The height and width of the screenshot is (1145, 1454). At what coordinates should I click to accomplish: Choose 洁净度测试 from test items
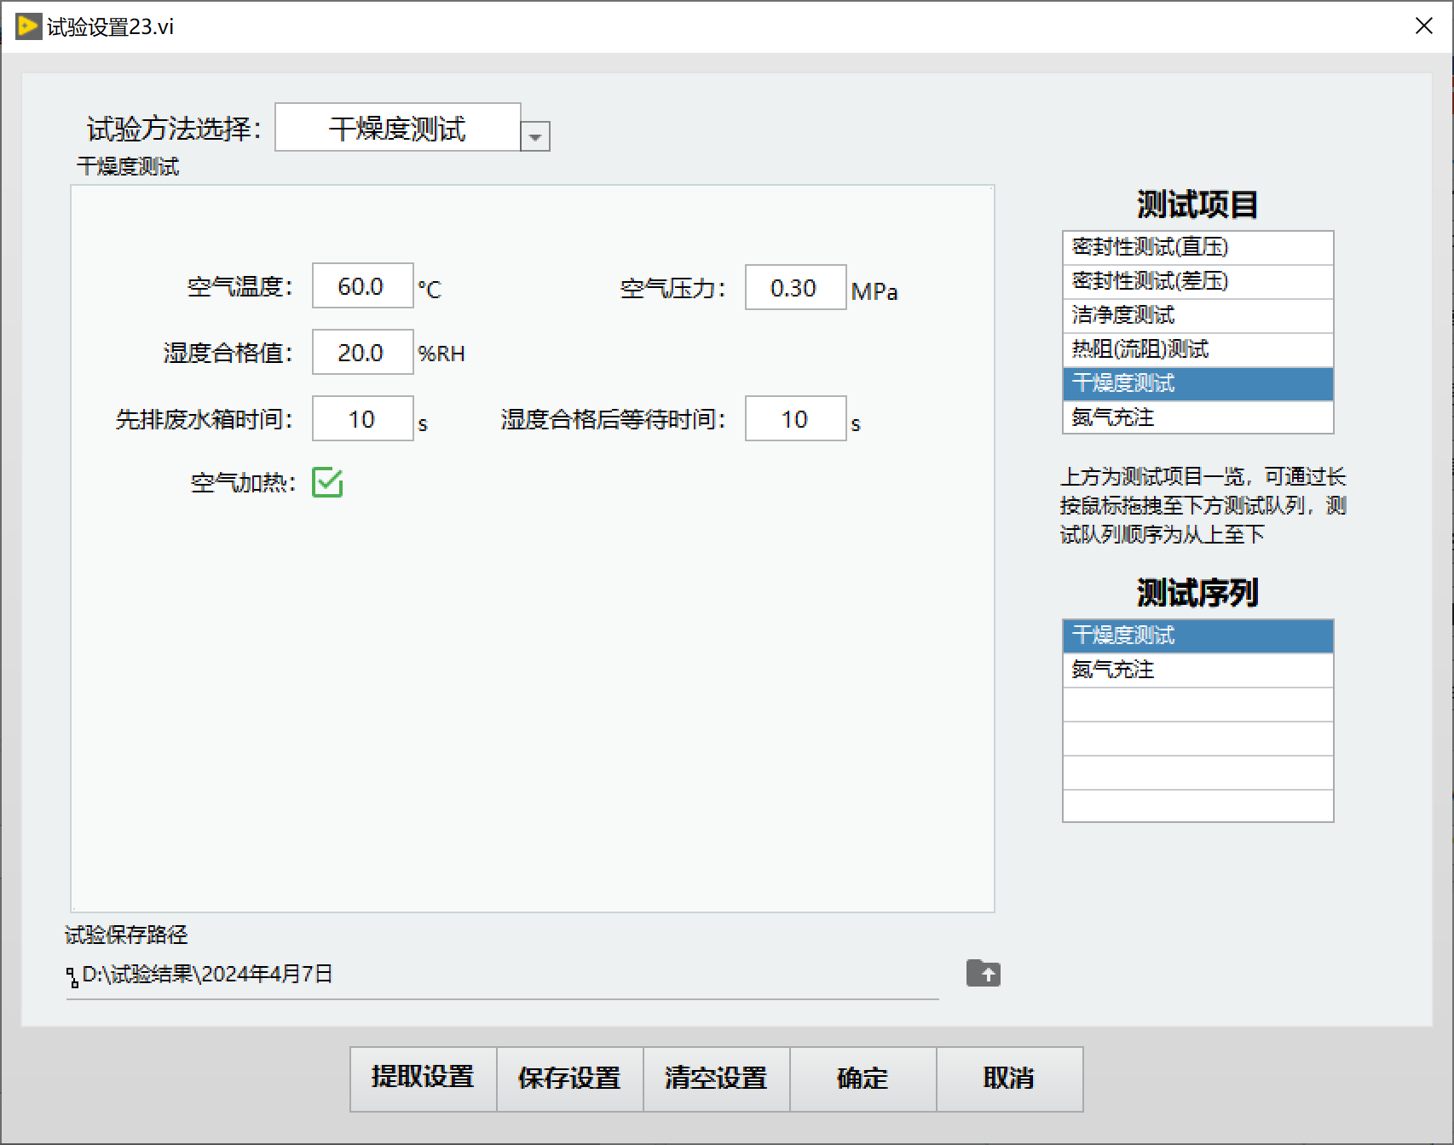(1197, 315)
